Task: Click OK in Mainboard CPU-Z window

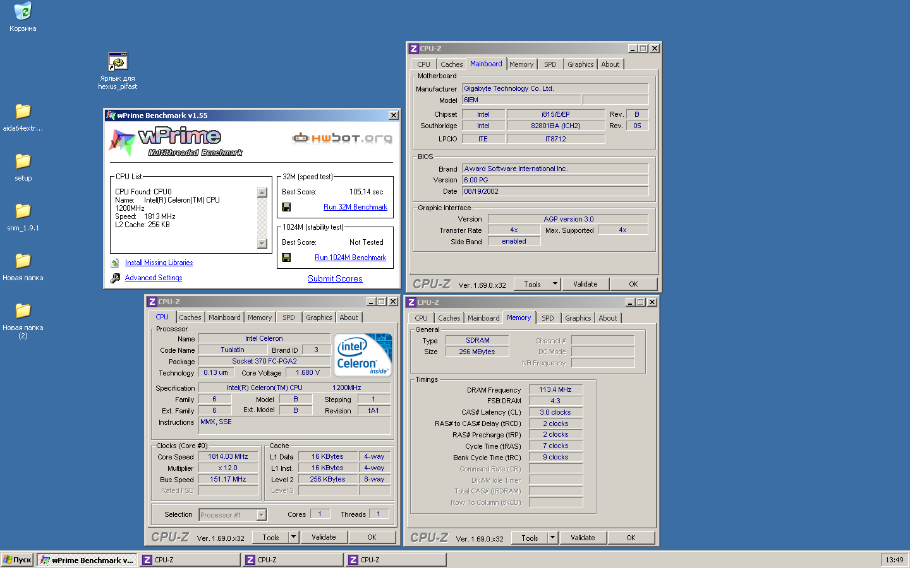Action: [633, 284]
